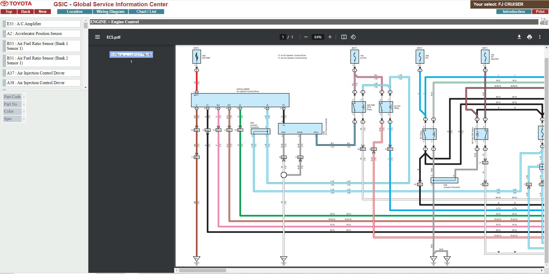549x274 pixels.
Task: Click the PDF page number field
Action: [x=283, y=37]
